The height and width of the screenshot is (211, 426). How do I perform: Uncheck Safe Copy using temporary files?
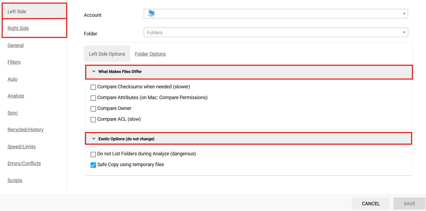tap(93, 165)
